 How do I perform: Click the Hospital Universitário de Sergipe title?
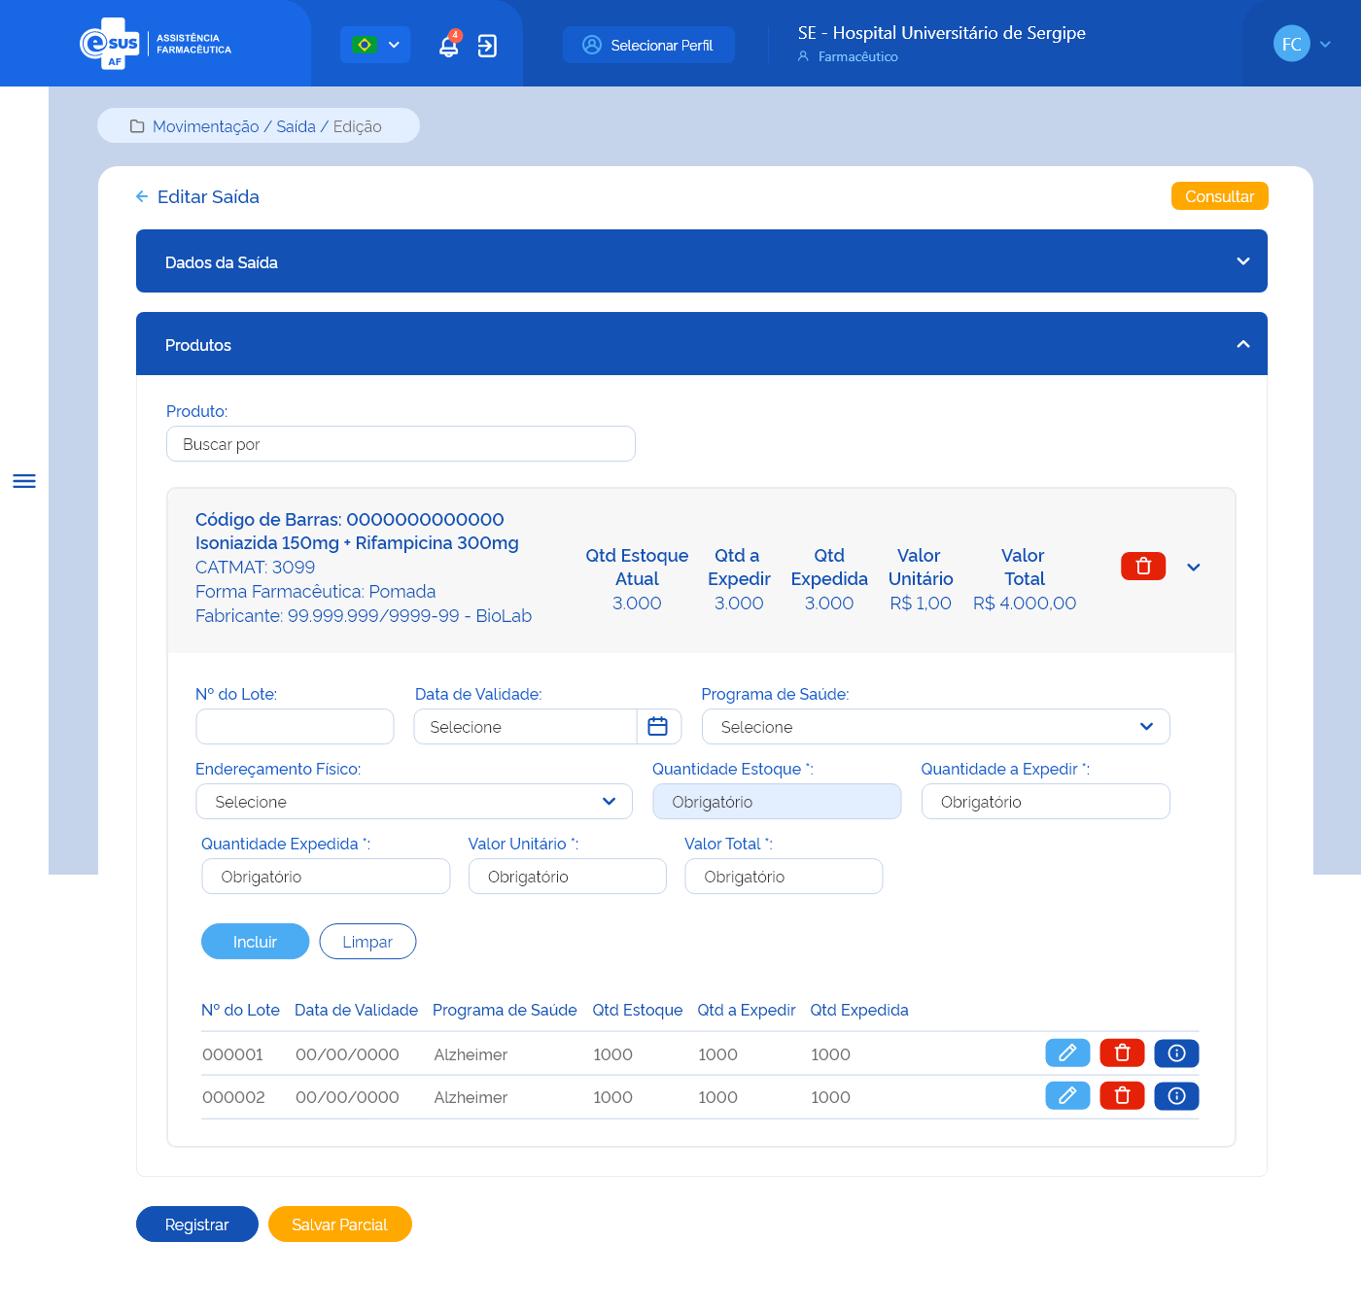942,33
